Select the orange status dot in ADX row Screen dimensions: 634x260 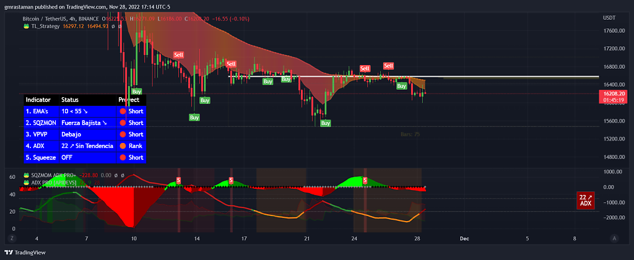click(122, 145)
